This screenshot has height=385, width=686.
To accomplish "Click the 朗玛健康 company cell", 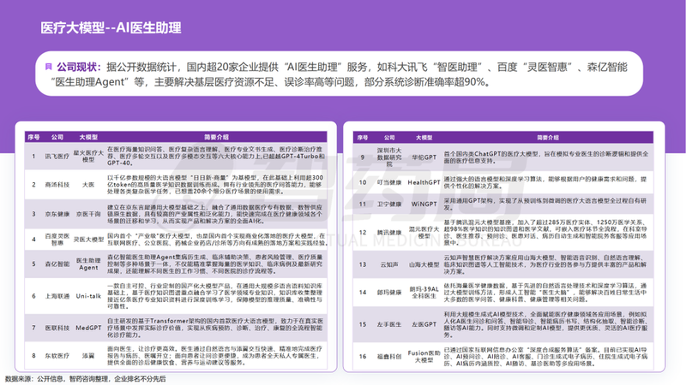I will pos(389,293).
